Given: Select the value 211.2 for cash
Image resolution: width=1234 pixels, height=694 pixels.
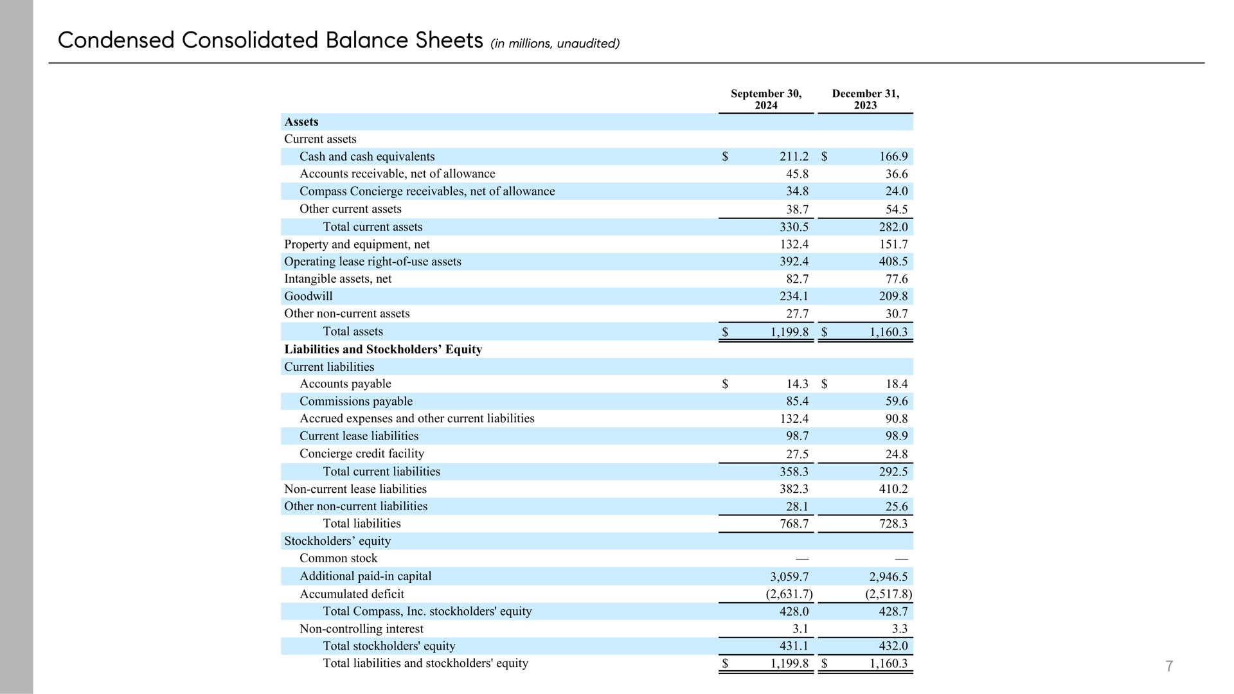Looking at the screenshot, I should (794, 157).
